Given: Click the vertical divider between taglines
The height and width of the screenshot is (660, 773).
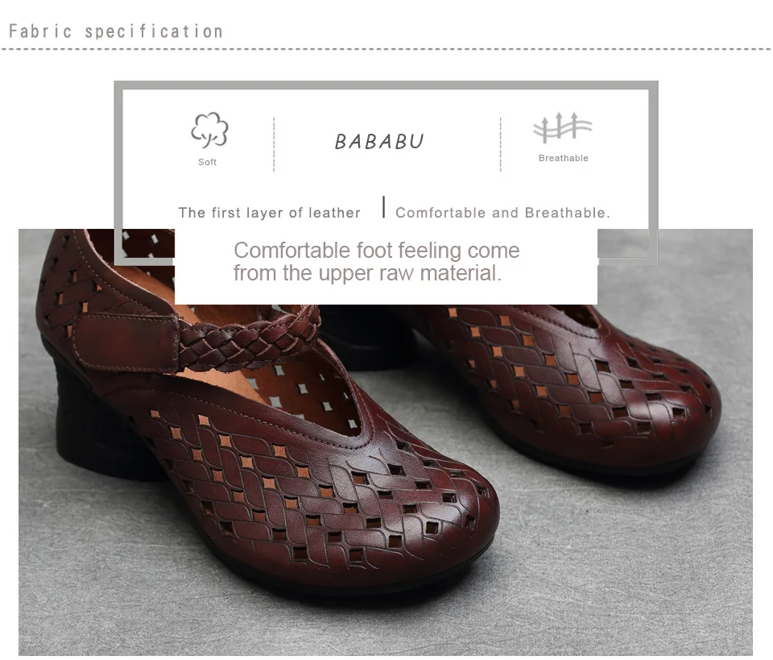Looking at the screenshot, I should coord(383,207).
